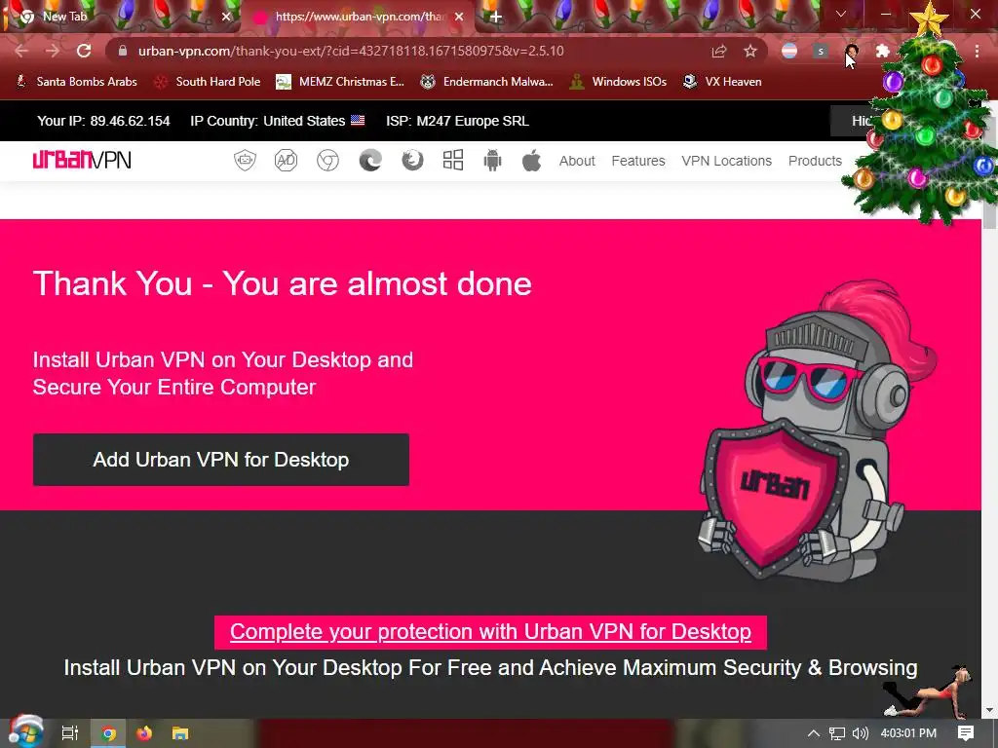Click the scrollbar down arrow
998x748 pixels.
(990, 710)
